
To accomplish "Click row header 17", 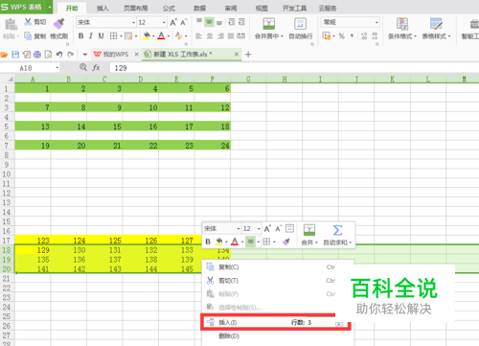I will (x=7, y=241).
